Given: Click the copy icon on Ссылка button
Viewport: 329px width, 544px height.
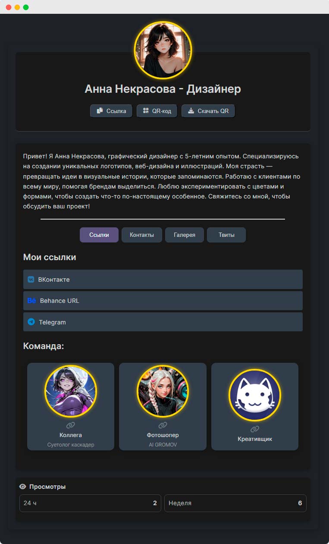Looking at the screenshot, I should (100, 111).
